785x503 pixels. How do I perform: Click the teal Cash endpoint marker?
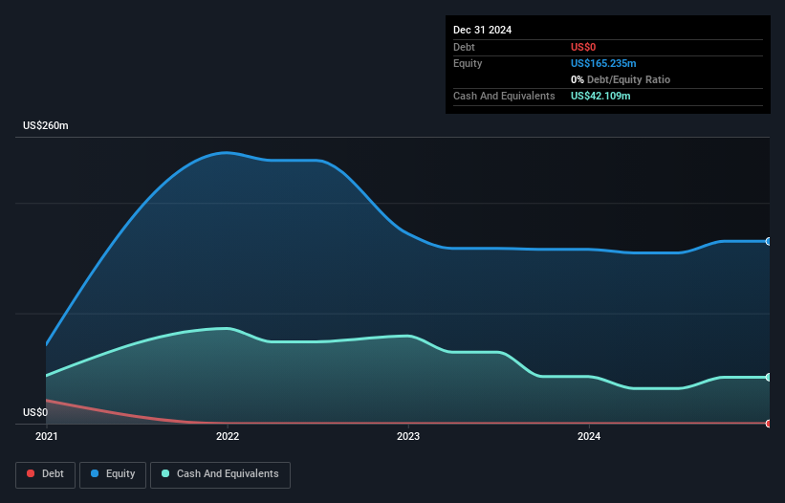pyautogui.click(x=769, y=377)
